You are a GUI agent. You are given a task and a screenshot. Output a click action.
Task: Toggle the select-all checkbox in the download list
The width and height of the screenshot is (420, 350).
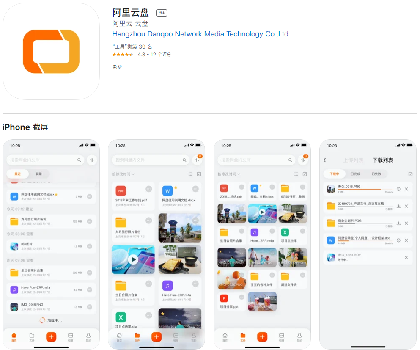pyautogui.click(x=410, y=174)
